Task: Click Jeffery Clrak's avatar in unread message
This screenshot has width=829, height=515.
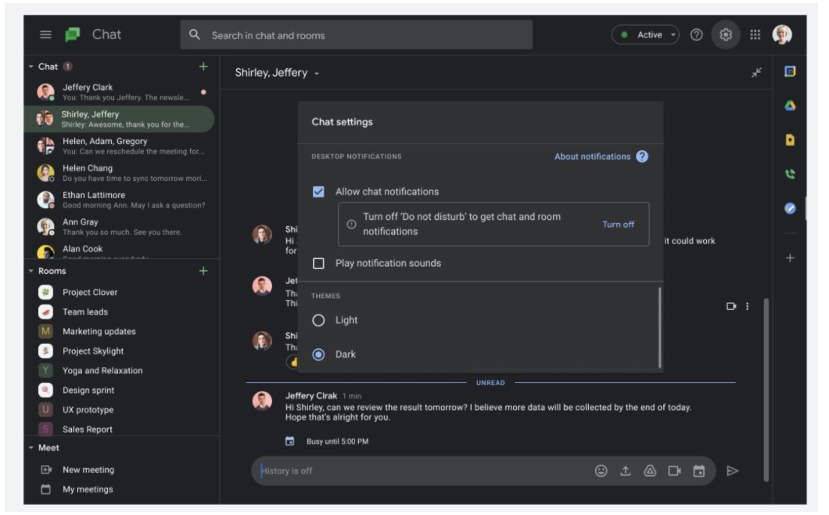Action: [x=262, y=401]
